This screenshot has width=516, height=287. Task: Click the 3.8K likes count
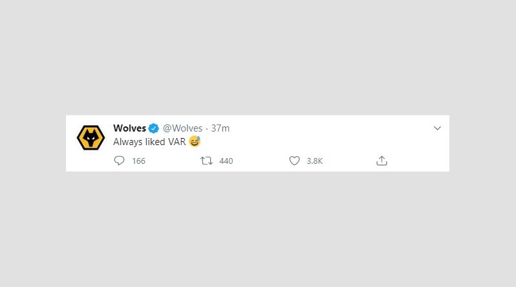pos(315,161)
